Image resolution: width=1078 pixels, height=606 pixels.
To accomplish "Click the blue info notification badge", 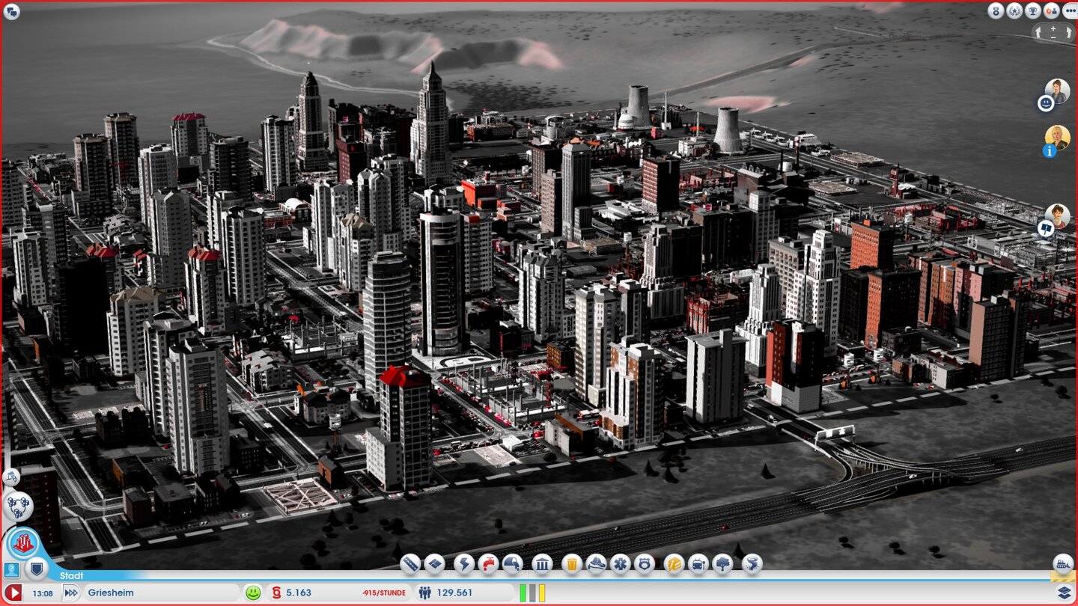I will 1049,150.
